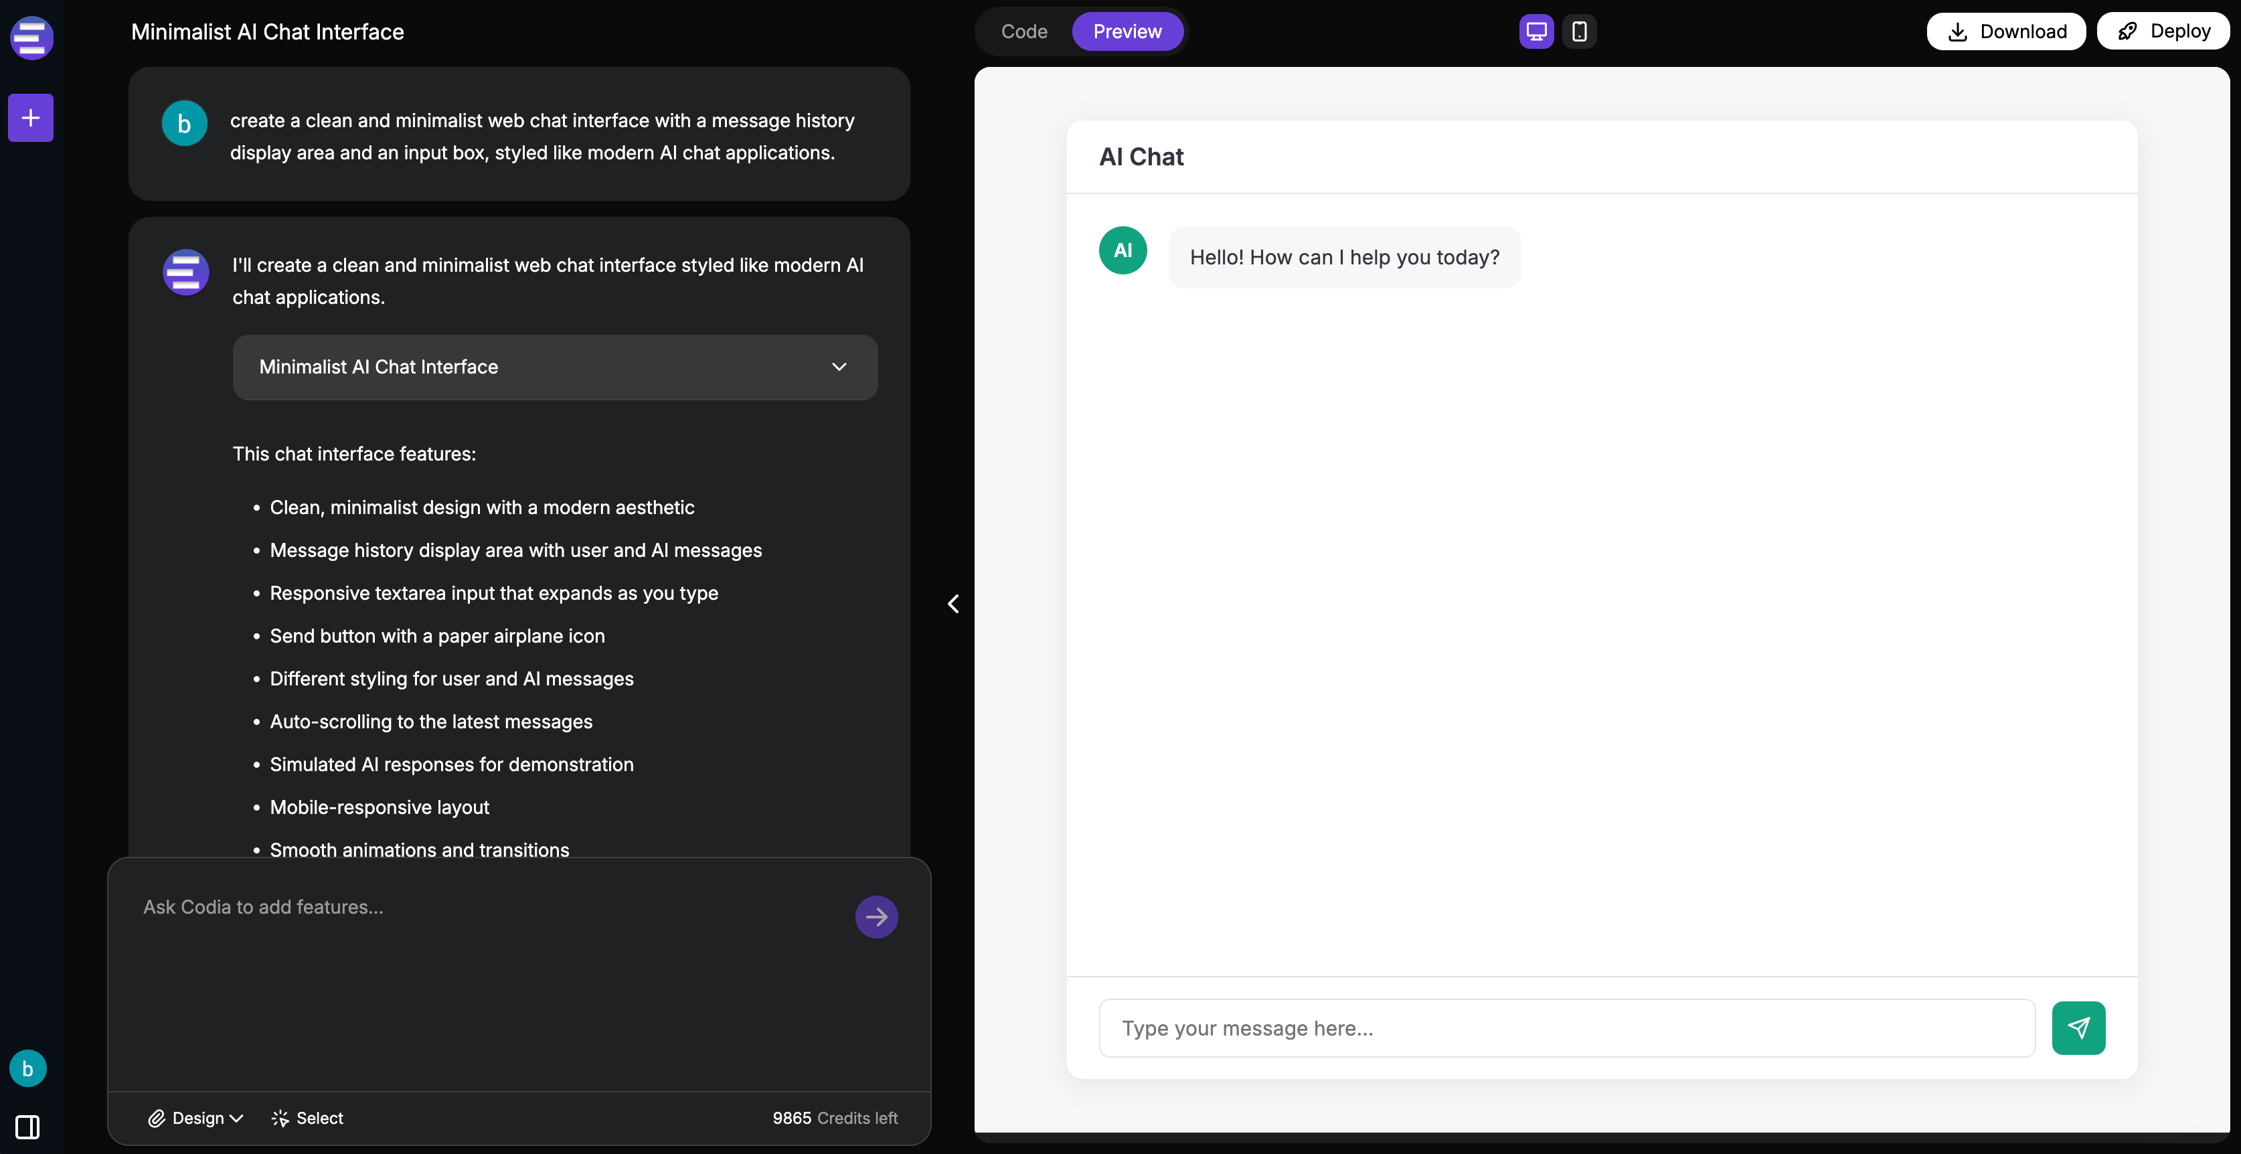2241x1154 pixels.
Task: Toggle the sidebar panel icon at bottom left
Action: [28, 1127]
